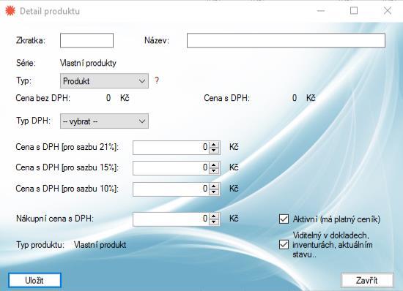Increase price for 21% rate
Image resolution: width=403 pixels, height=291 pixels.
(214, 144)
